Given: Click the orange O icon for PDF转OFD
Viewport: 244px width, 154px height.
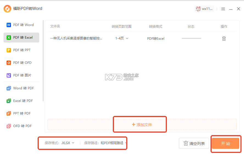Looking at the screenshot, I should 9,63.
